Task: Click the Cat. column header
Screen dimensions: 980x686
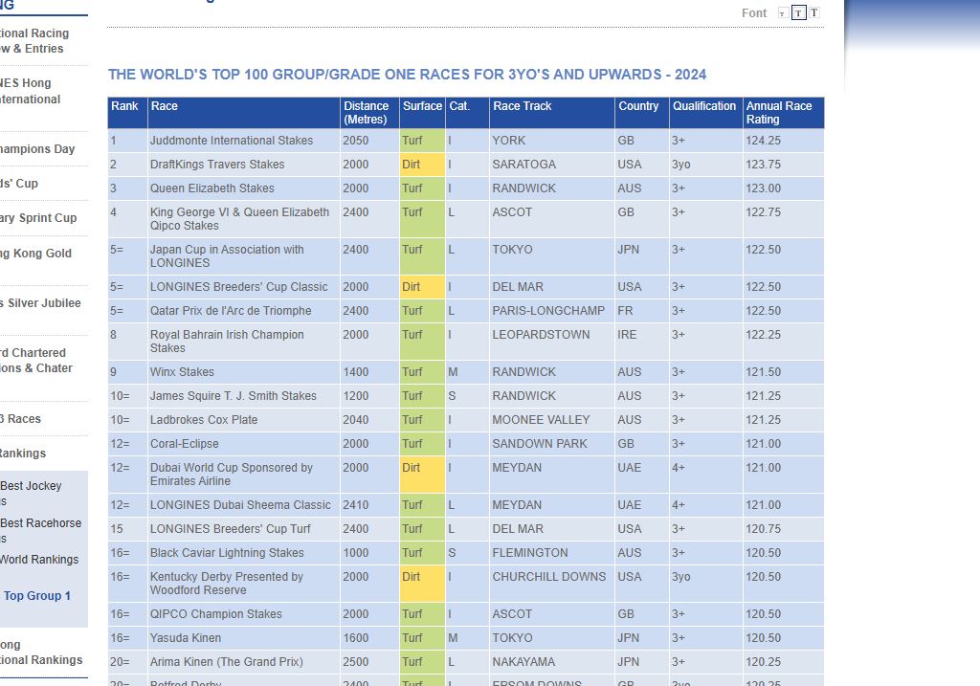Action: [x=467, y=113]
